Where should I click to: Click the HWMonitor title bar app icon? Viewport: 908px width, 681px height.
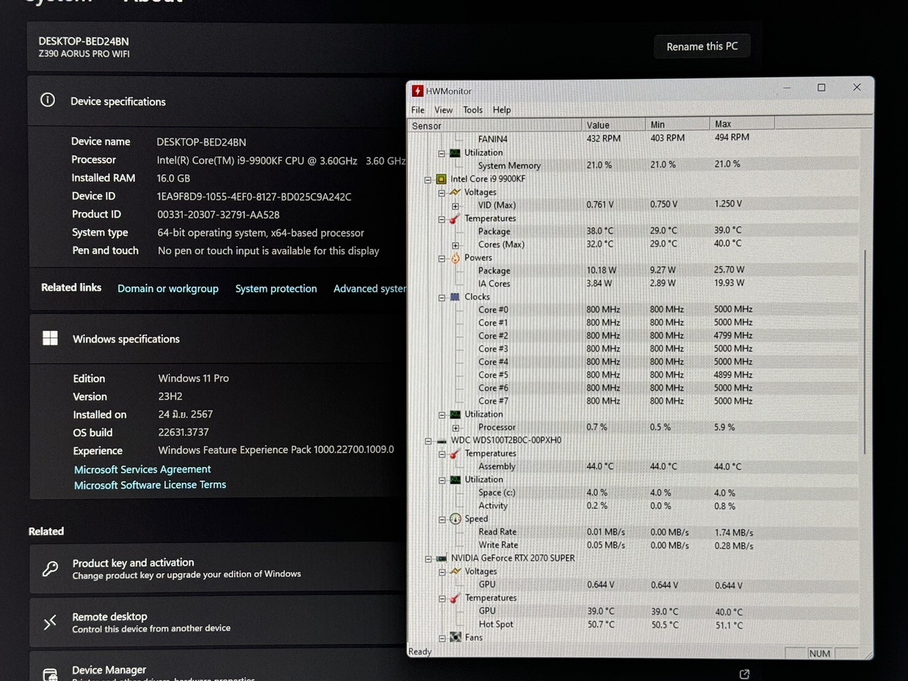[417, 91]
